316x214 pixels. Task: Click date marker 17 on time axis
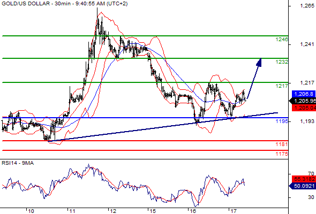pyautogui.click(x=234, y=211)
